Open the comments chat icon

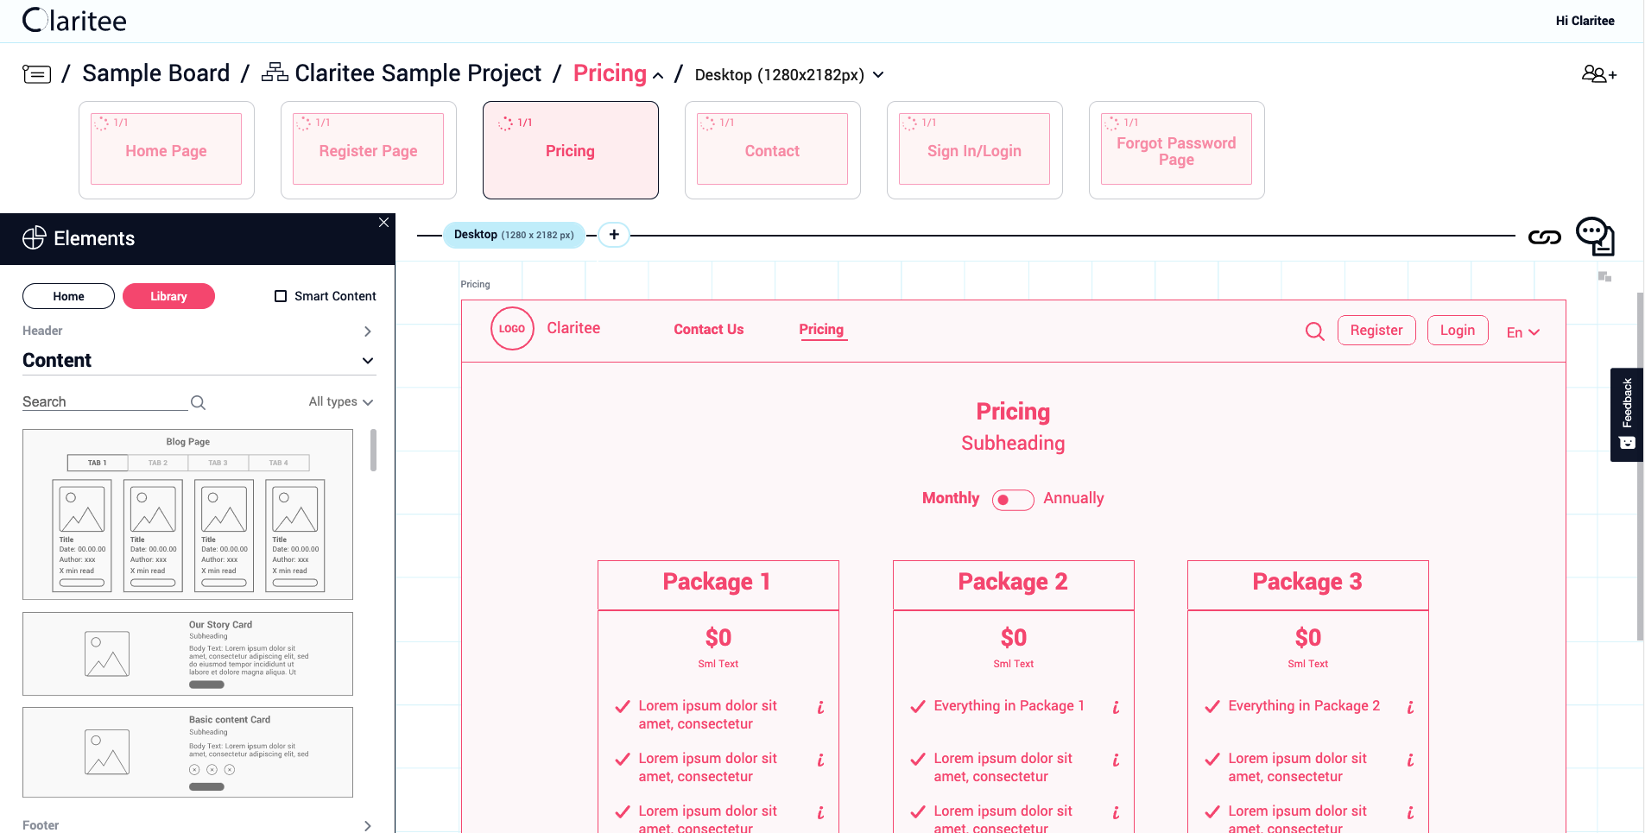tap(1595, 236)
